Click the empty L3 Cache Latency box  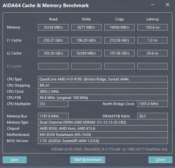coord(153,66)
